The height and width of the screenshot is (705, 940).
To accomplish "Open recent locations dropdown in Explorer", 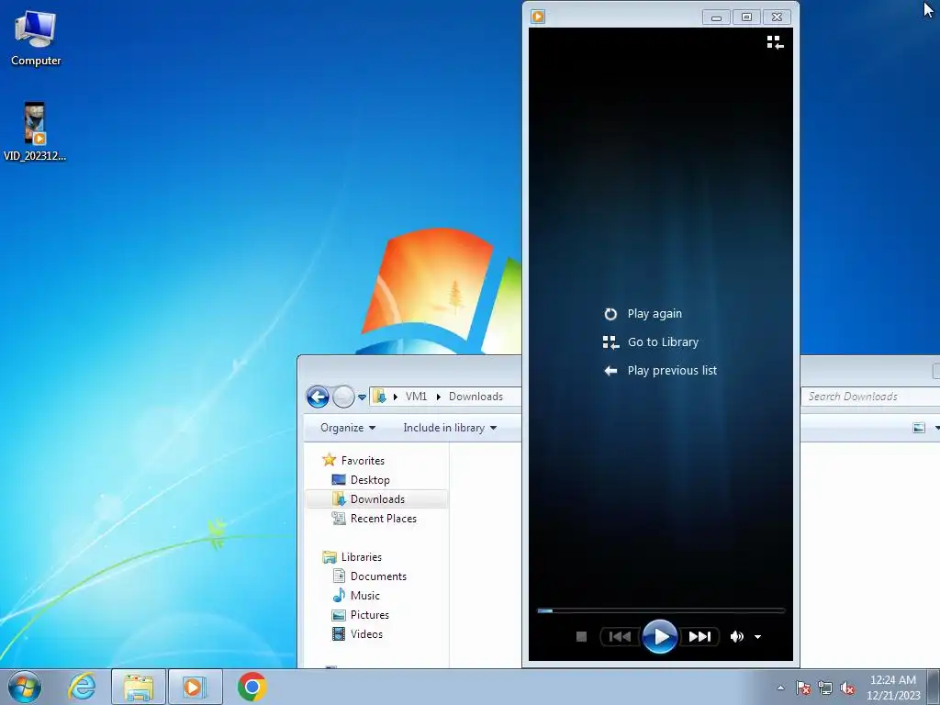I will (362, 397).
